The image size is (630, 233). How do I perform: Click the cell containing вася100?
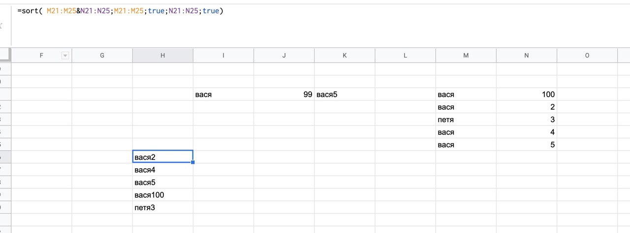pos(162,195)
